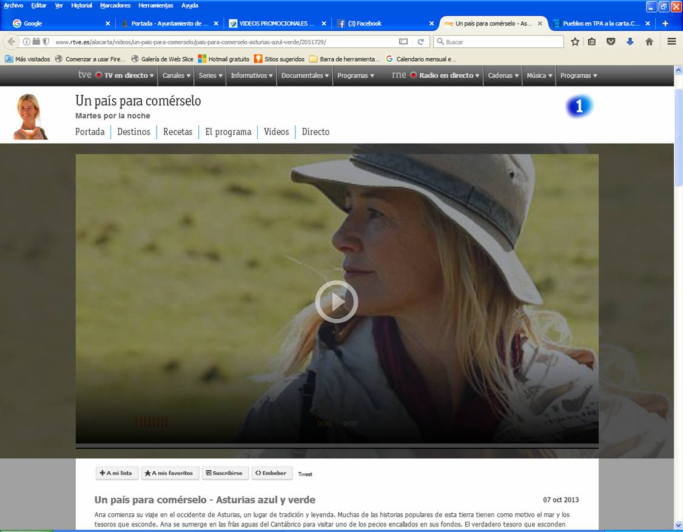Add video with A mi lista button

[x=116, y=473]
